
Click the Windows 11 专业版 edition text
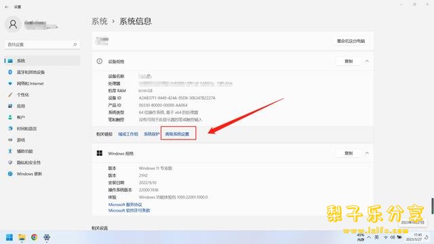click(155, 168)
